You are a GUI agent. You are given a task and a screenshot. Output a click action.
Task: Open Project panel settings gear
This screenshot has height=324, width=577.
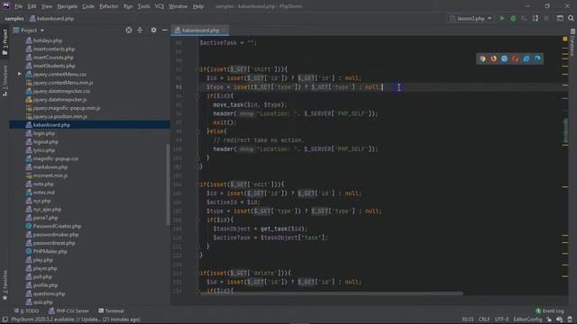coord(153,30)
